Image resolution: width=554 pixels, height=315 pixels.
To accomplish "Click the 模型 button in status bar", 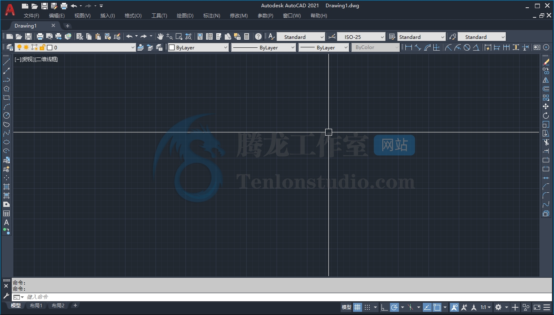I will click(347, 307).
